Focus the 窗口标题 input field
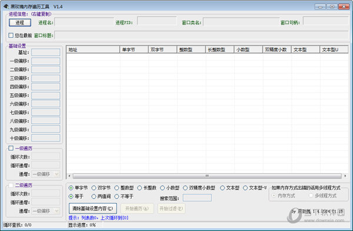This screenshot has height=231, width=353. pos(201,35)
